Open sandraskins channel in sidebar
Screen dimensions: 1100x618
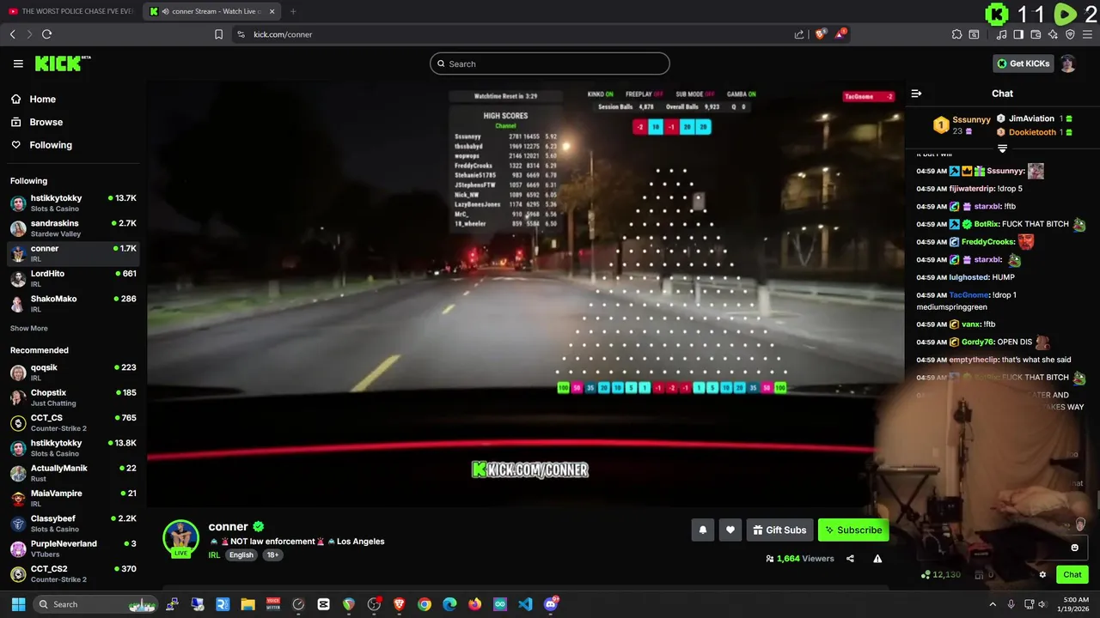coord(73,228)
